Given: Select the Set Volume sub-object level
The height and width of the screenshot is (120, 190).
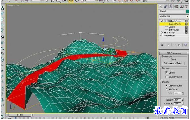Looking at the screenshot, I should click(x=174, y=30).
